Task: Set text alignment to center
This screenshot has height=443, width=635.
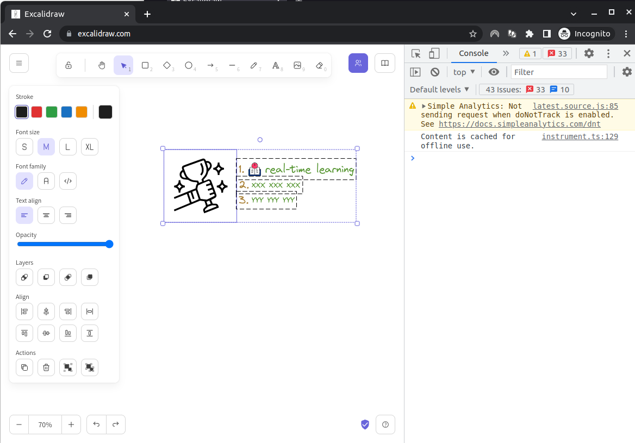Action: pos(46,215)
